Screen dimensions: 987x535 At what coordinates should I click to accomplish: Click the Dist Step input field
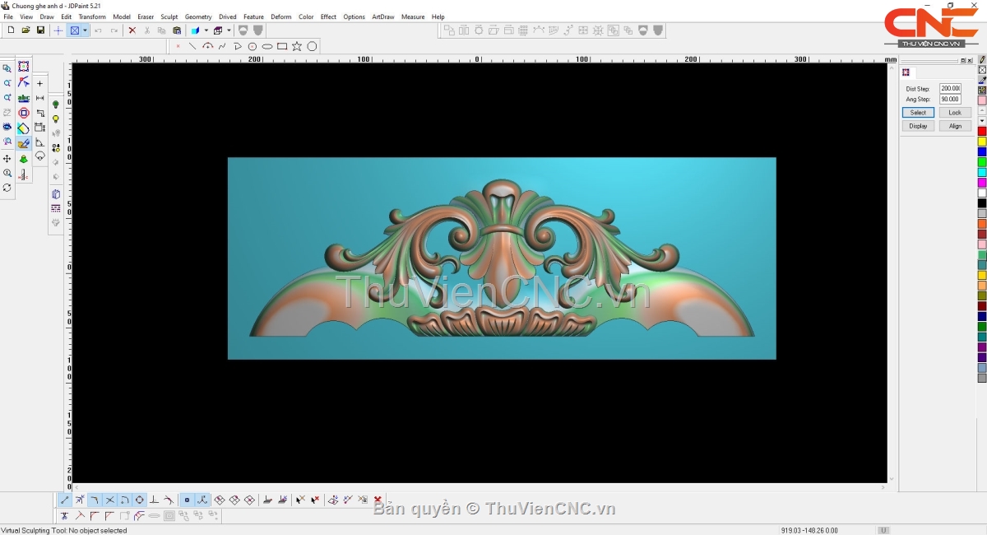(950, 88)
